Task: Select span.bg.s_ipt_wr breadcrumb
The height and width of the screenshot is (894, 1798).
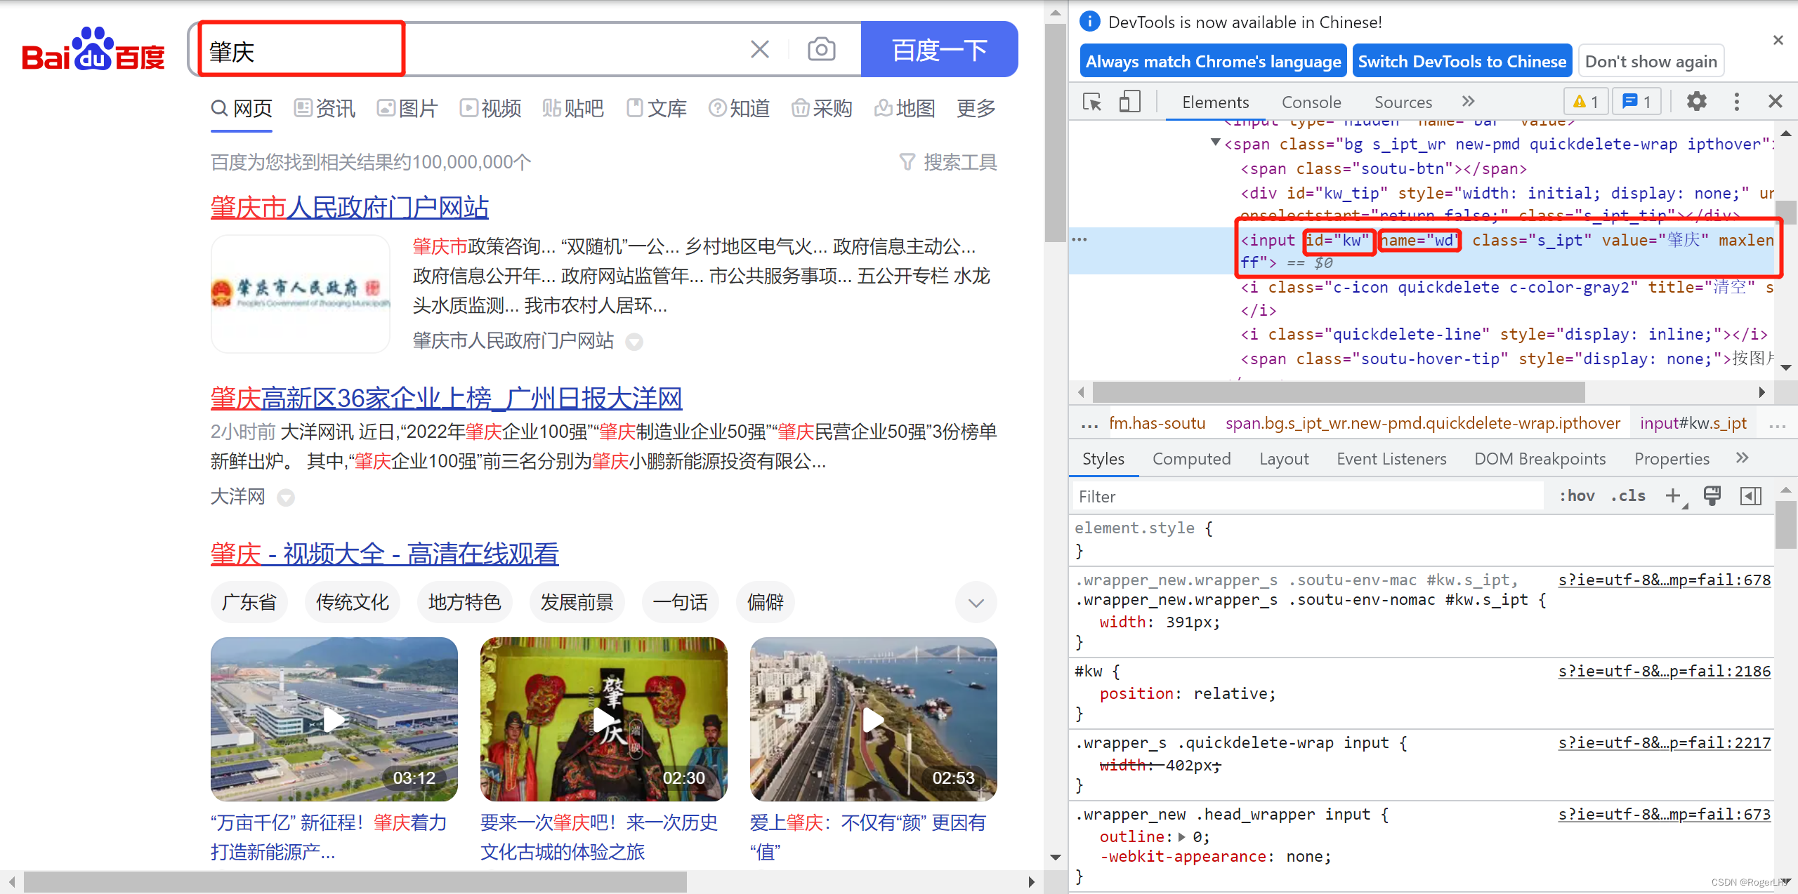Action: 1423,424
